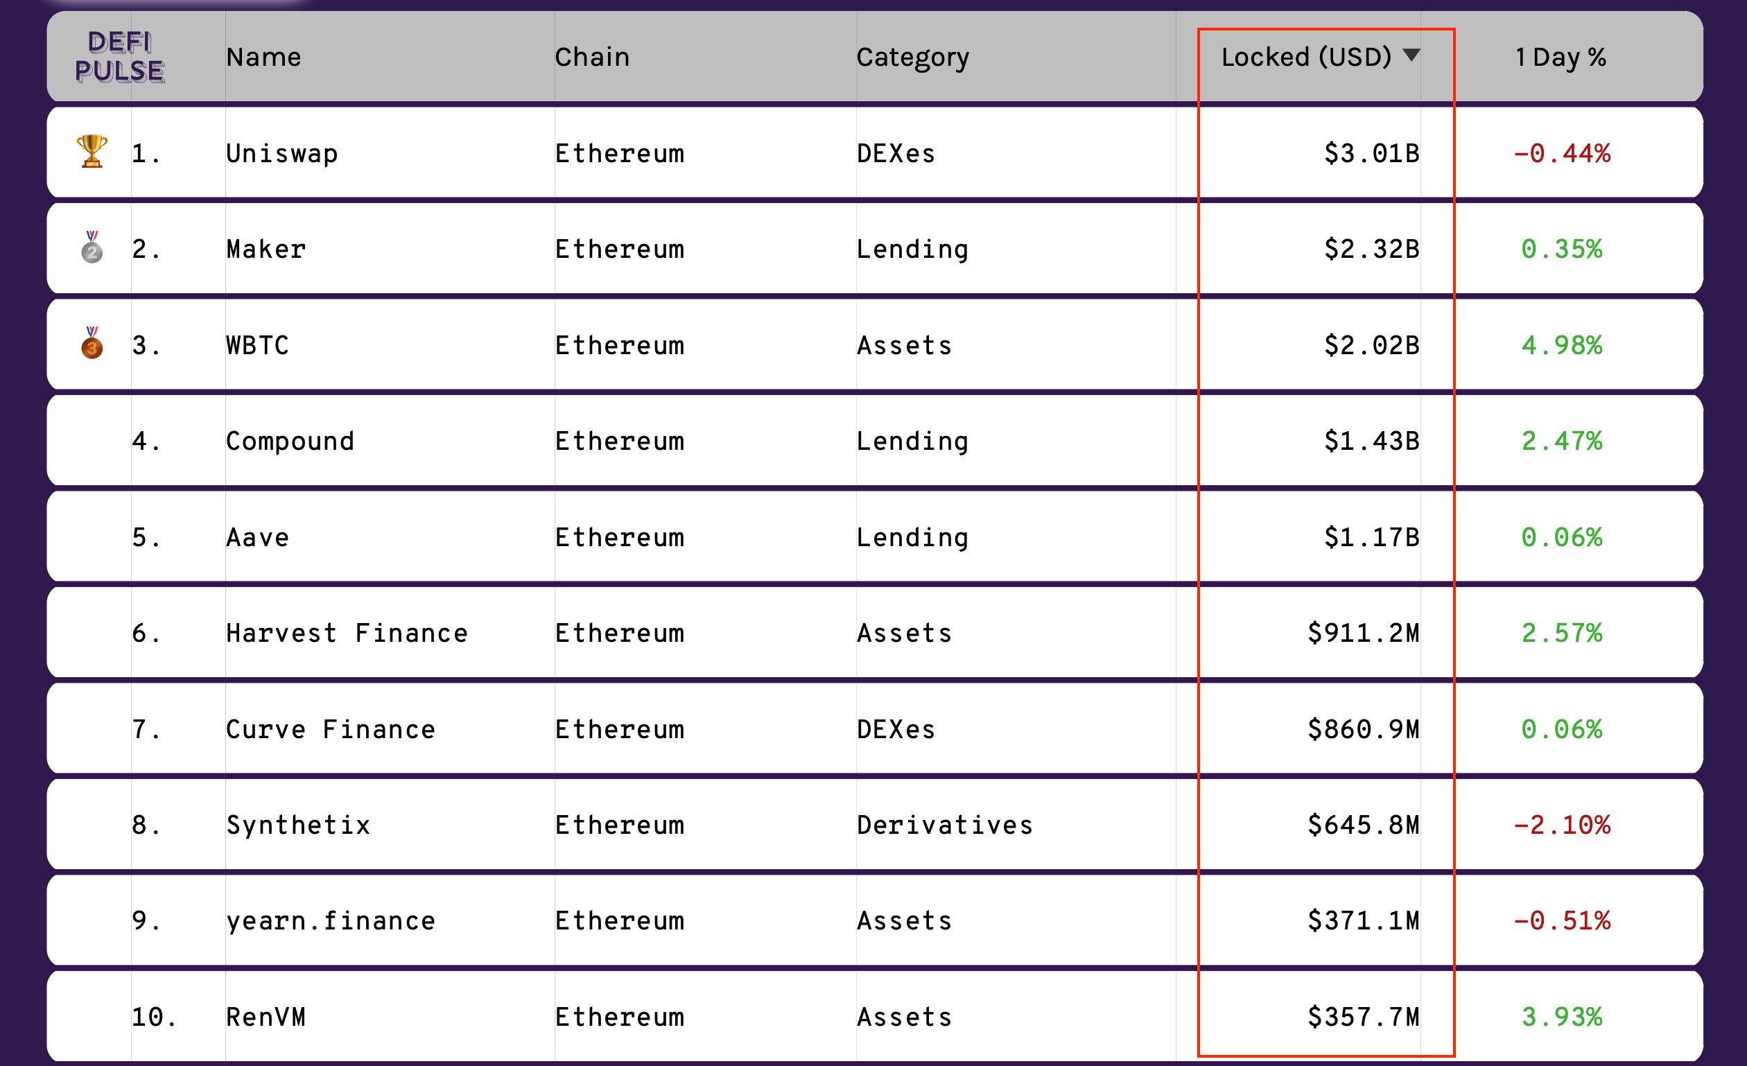The width and height of the screenshot is (1747, 1066).
Task: Sort by the 1 Day % header
Action: point(1561,57)
